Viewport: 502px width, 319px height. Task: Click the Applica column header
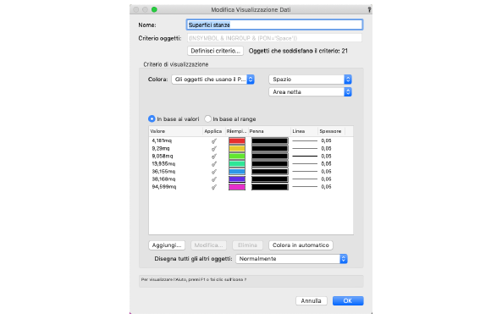pos(214,131)
